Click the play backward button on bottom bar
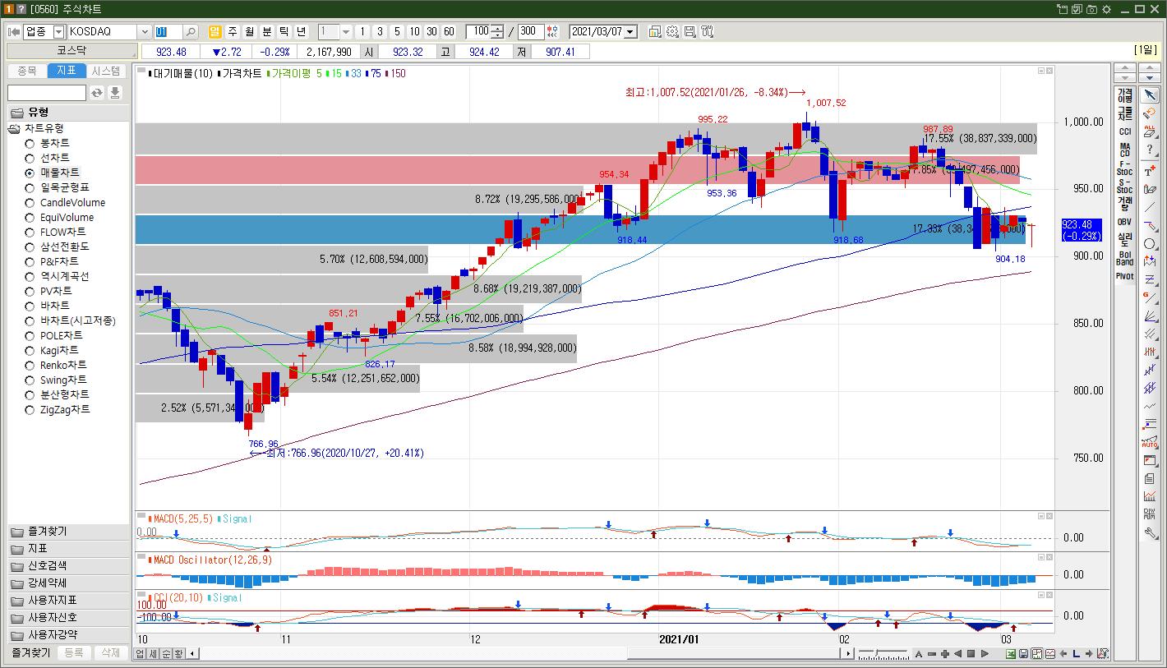Screen dimensions: 1167x668 point(957,654)
